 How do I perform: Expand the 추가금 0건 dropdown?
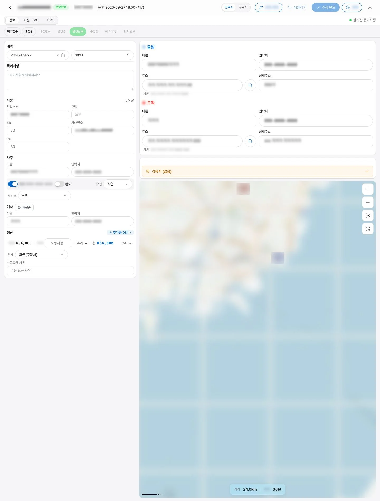pos(120,232)
